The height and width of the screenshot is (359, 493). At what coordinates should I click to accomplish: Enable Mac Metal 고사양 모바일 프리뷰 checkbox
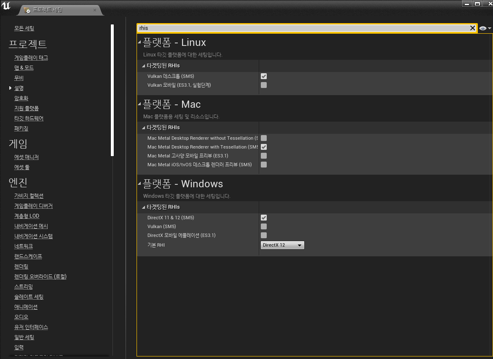(x=264, y=156)
